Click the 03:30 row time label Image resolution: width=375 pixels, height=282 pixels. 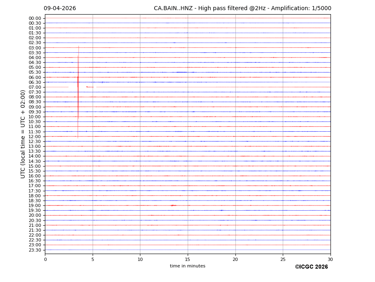pos(35,53)
